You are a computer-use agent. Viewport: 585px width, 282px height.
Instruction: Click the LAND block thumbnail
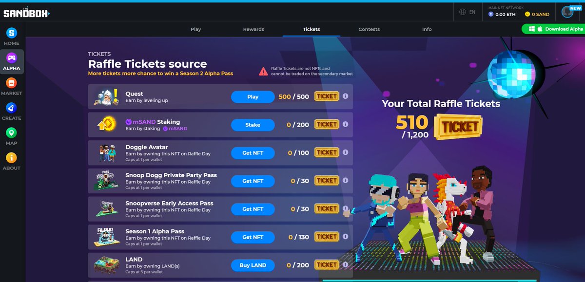[106, 265]
